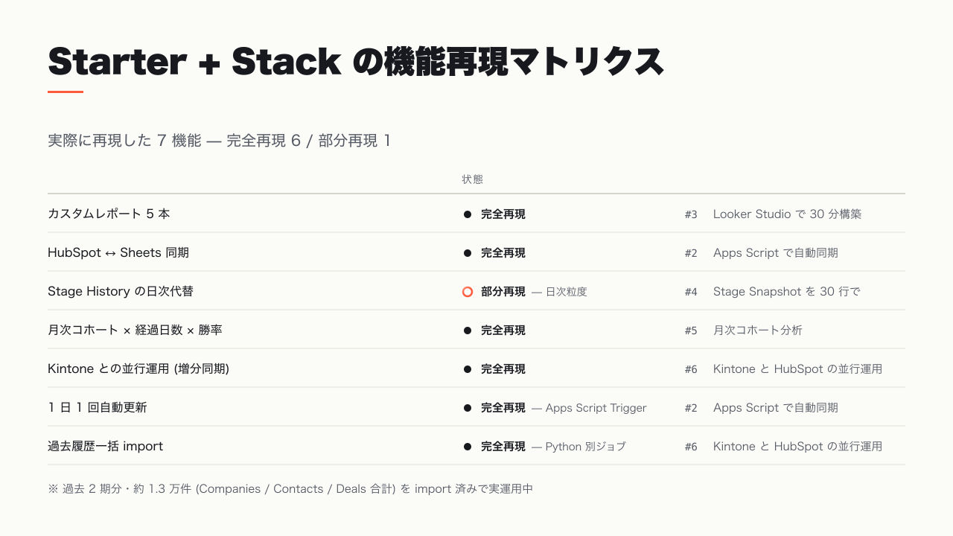Select the Stage History の日次代替 row label
953x536 pixels.
[x=121, y=292]
